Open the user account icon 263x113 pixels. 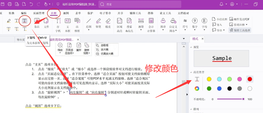tap(232, 4)
